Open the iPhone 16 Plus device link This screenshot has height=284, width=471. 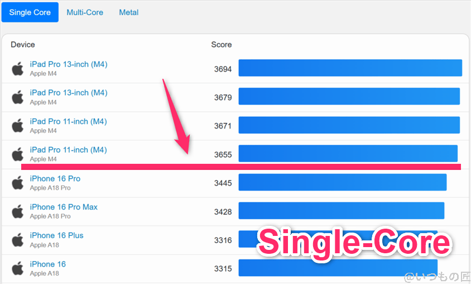pos(56,235)
